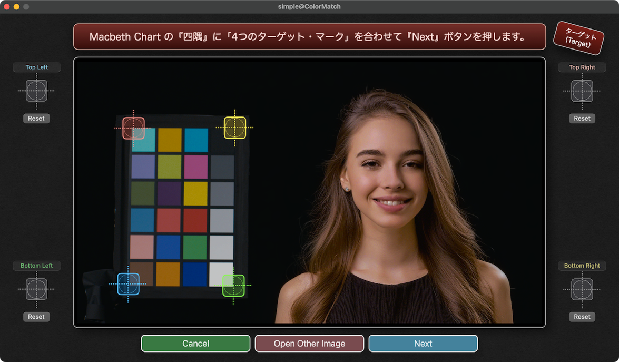Click the Bottom Left label
This screenshot has width=619, height=362.
coord(37,265)
